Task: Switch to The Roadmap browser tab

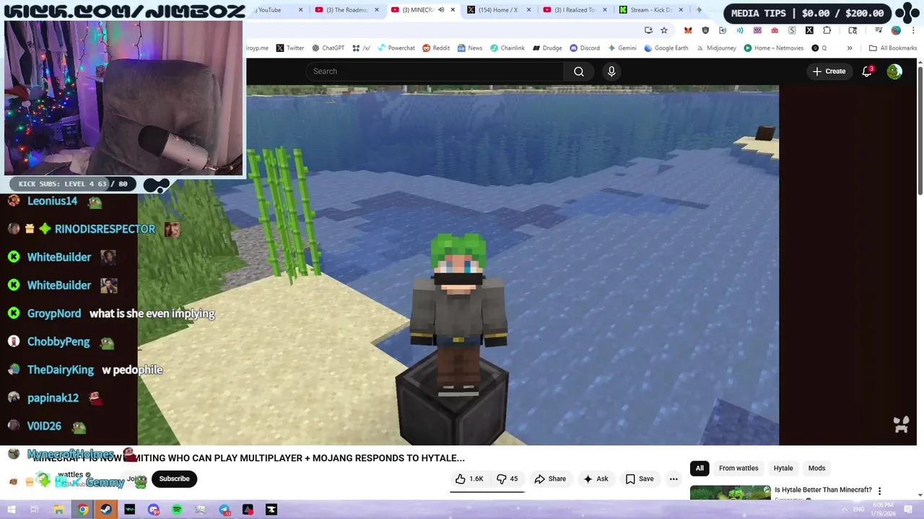Action: [347, 10]
